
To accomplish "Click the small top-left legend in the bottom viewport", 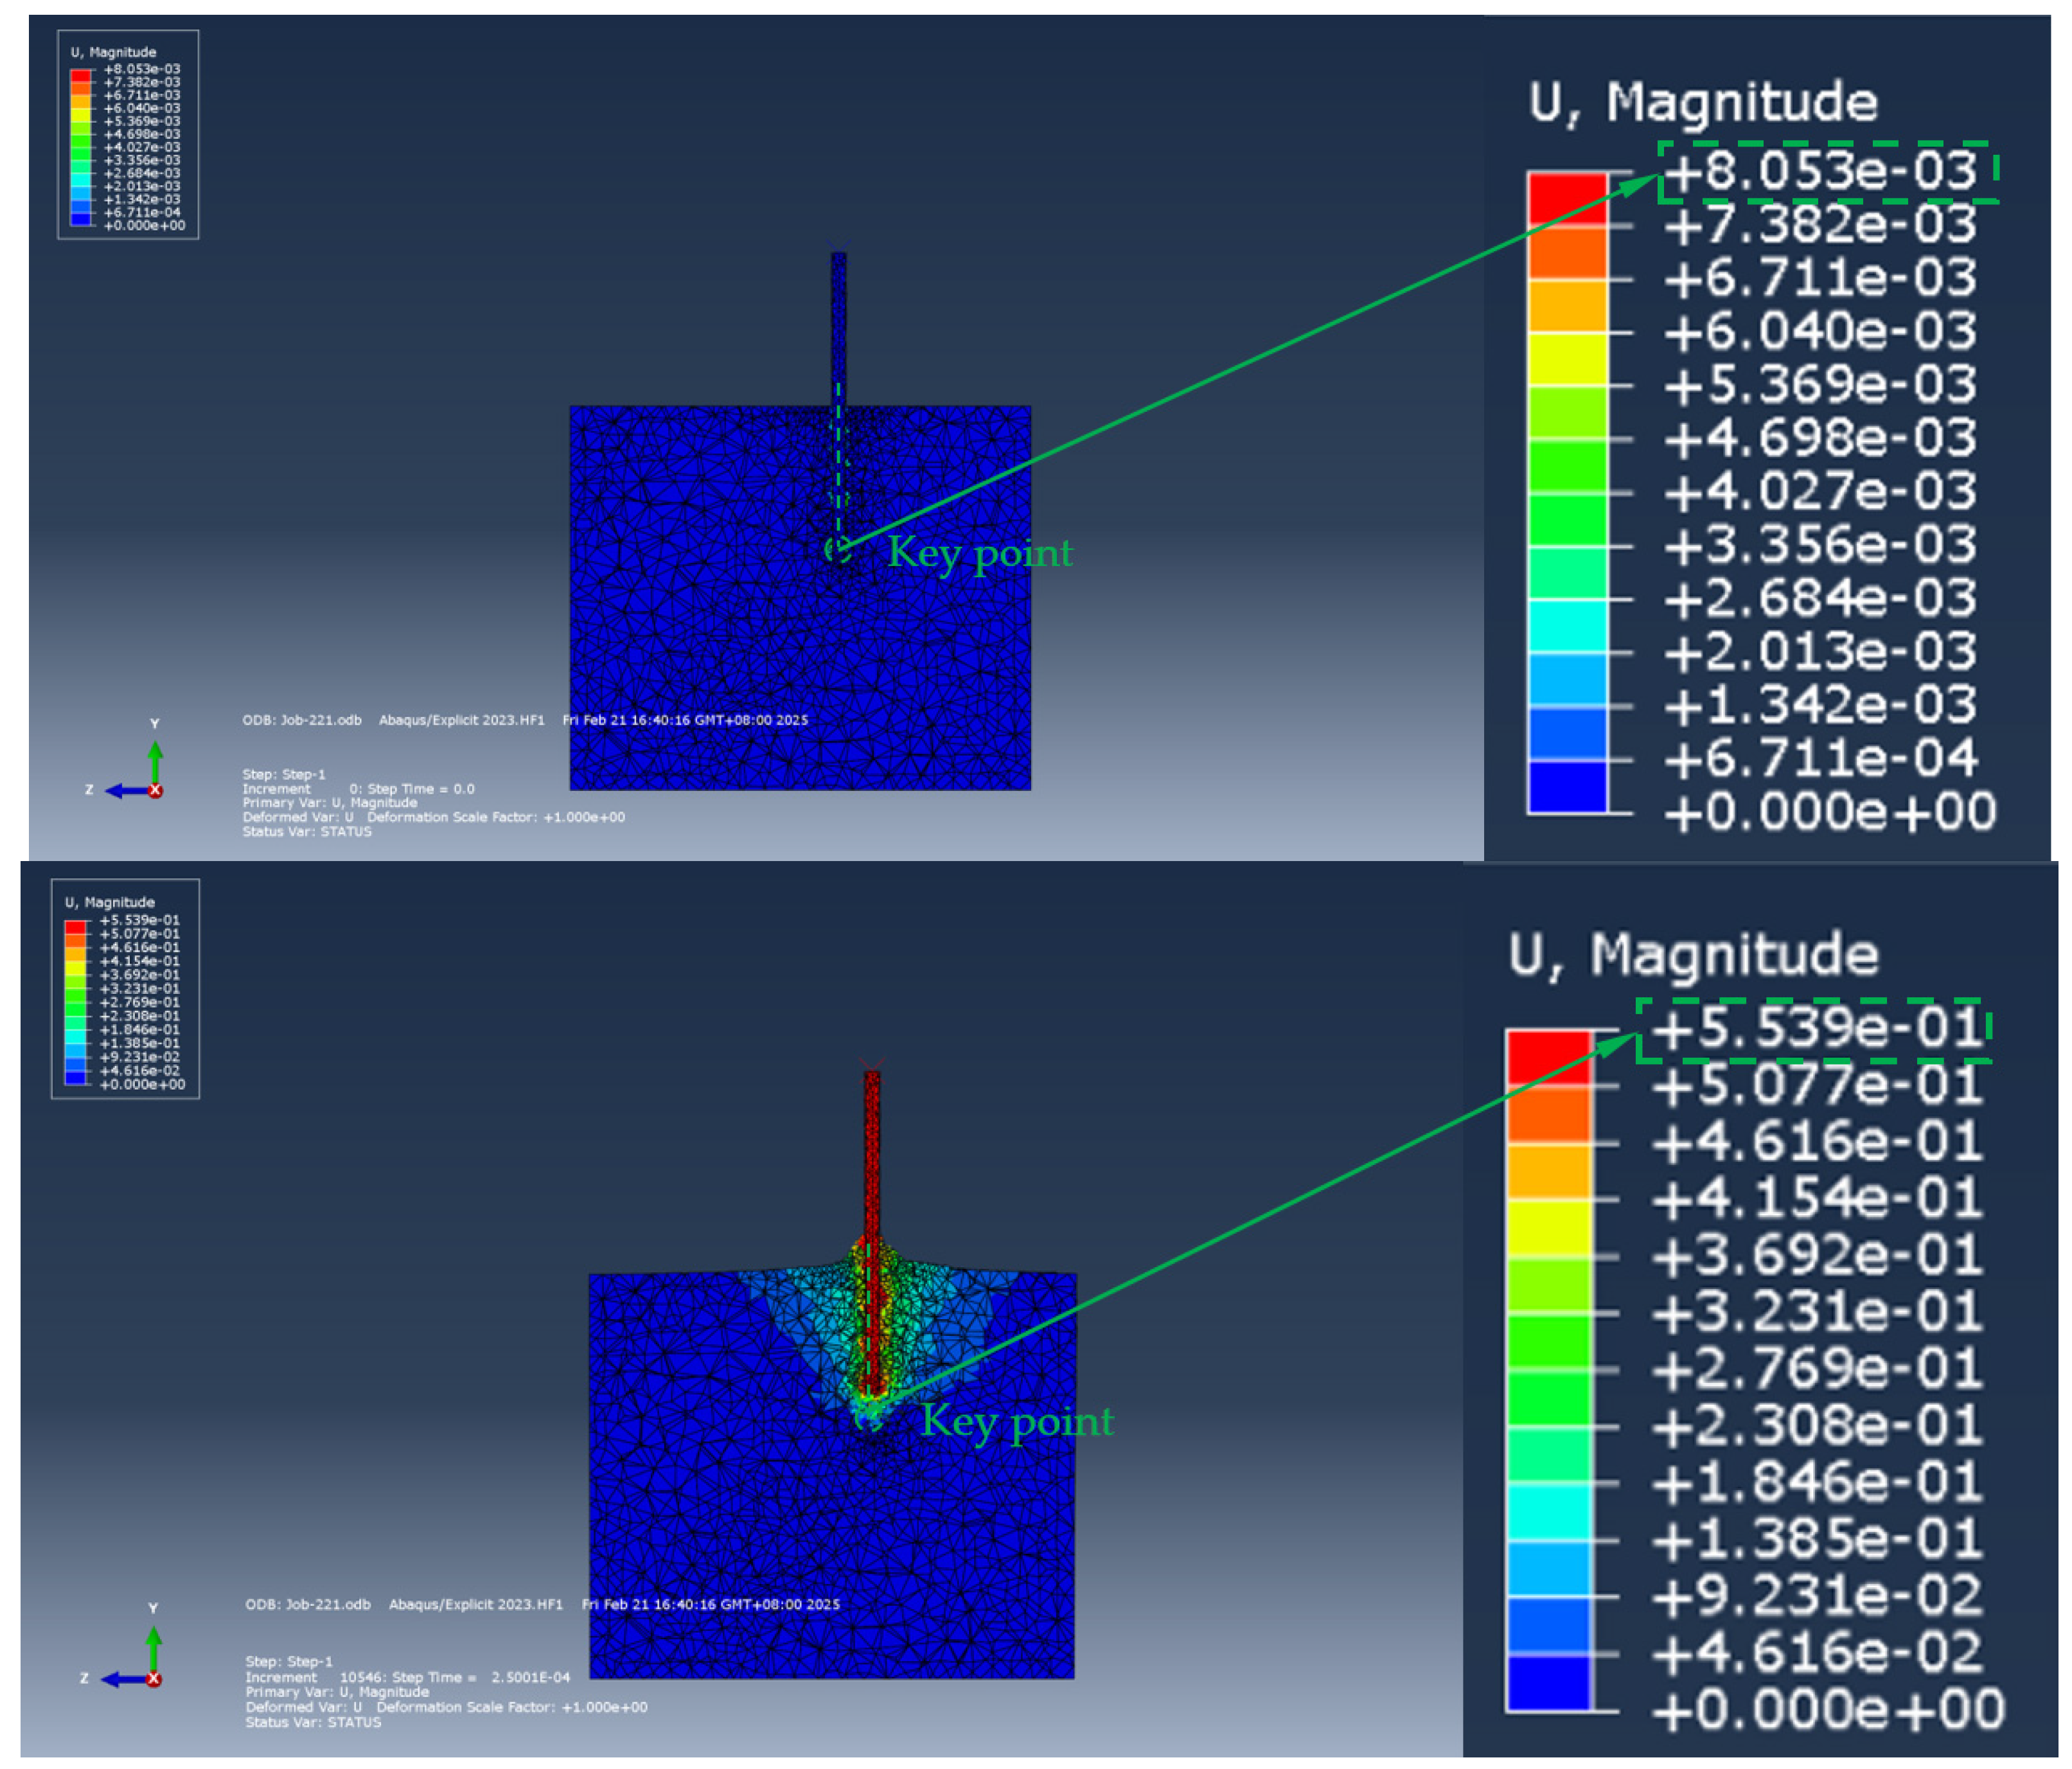I will point(125,989).
